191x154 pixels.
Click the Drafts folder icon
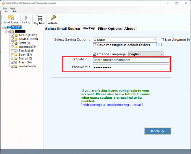[x=16, y=43]
